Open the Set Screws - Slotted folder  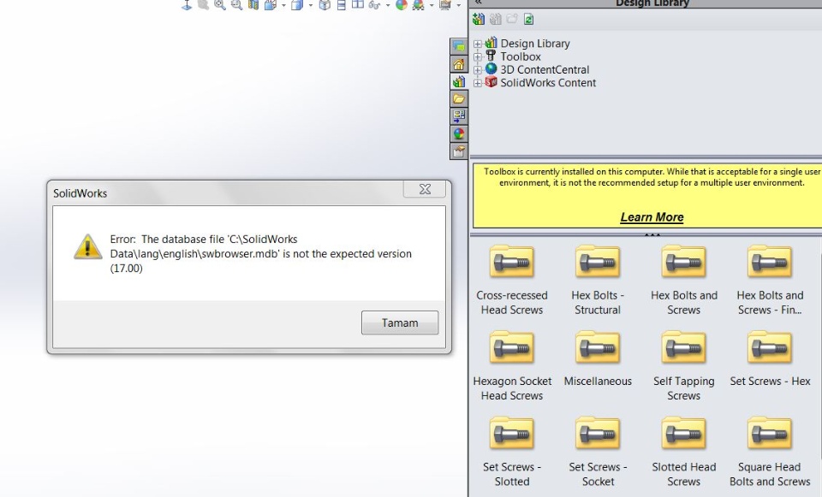tap(512, 452)
